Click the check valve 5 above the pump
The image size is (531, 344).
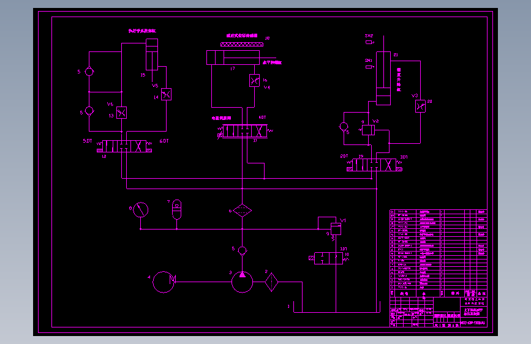pos(242,251)
